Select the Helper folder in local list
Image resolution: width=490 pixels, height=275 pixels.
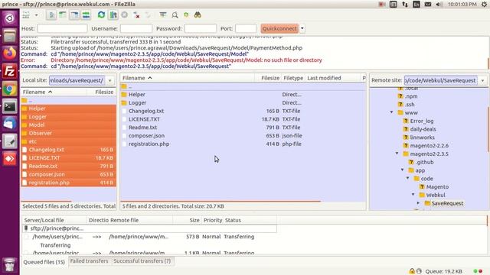tap(68, 108)
